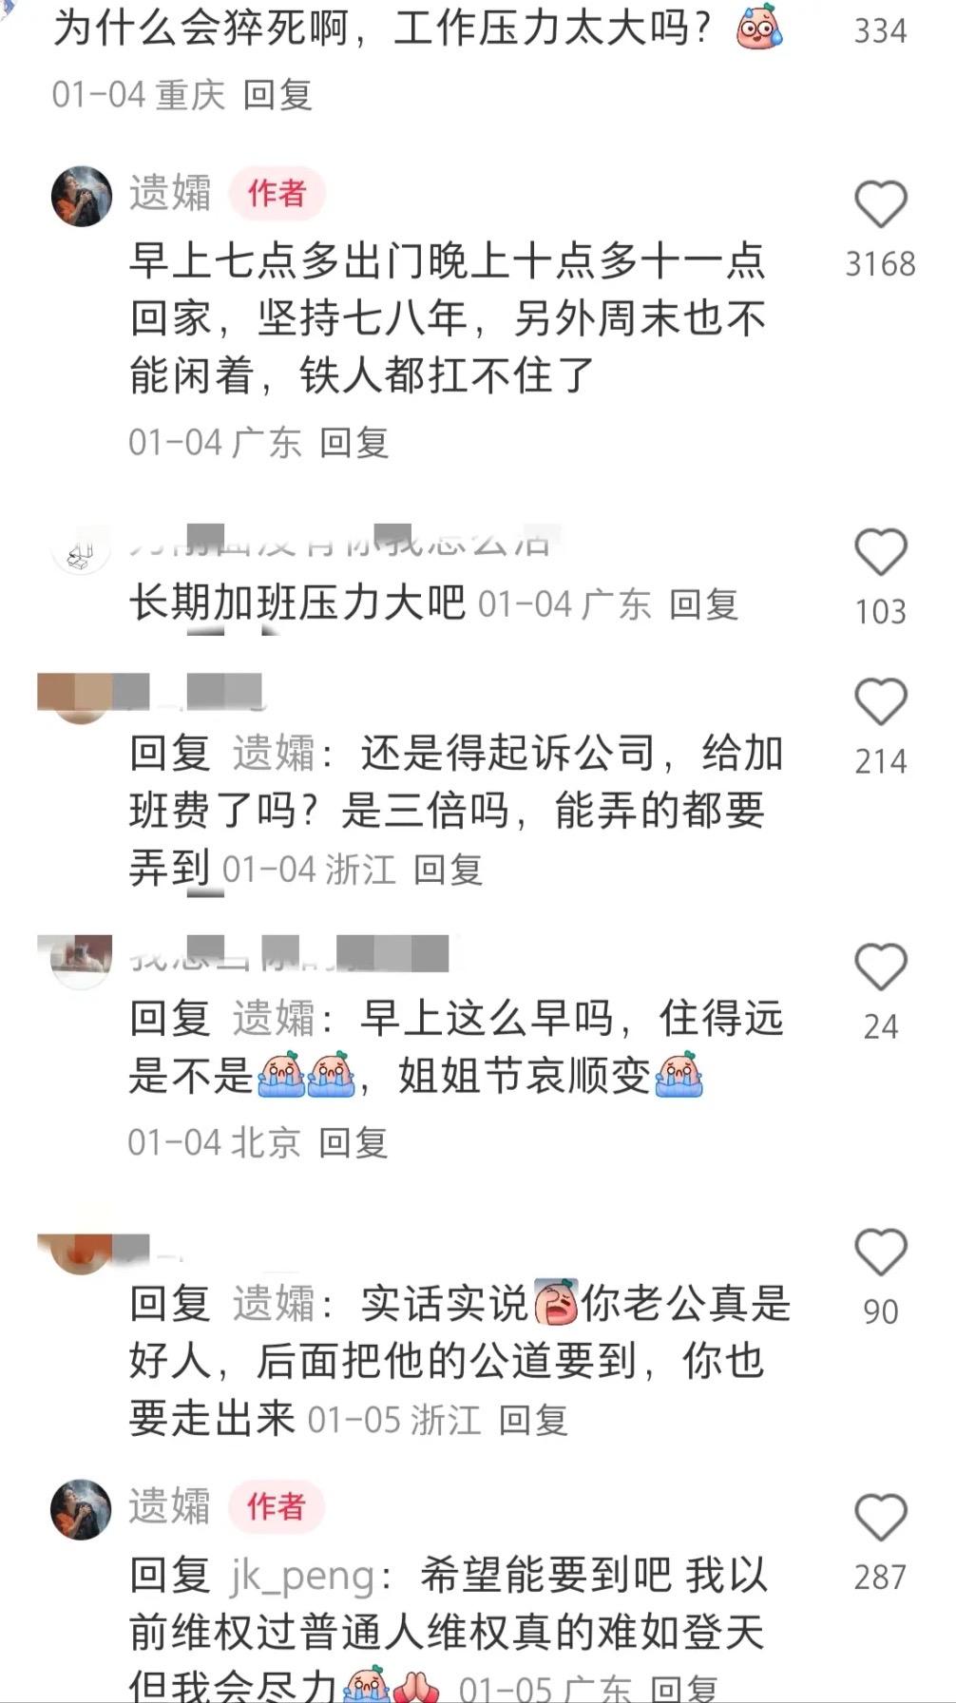Screen dimensions: 956x1703
Task: Like the comment with 103 likes
Action: (x=881, y=551)
